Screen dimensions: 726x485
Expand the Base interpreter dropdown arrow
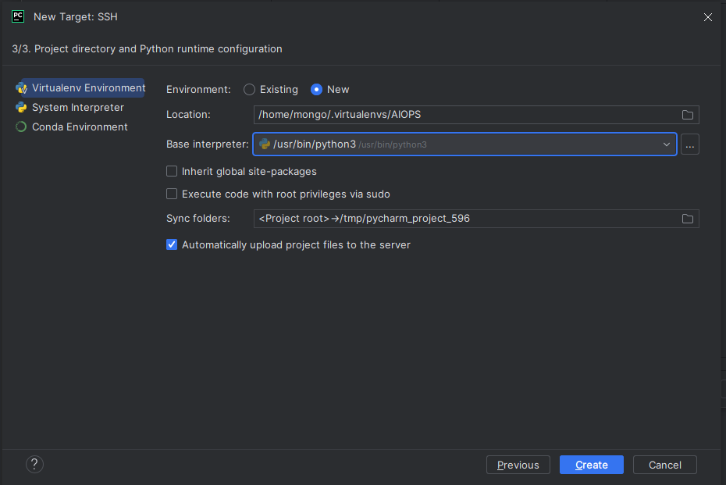(667, 144)
